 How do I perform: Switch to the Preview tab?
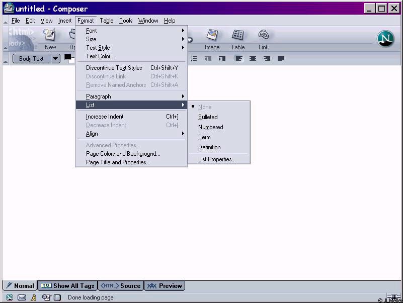click(165, 285)
